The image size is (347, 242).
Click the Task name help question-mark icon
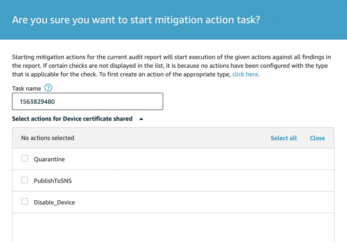(48, 88)
